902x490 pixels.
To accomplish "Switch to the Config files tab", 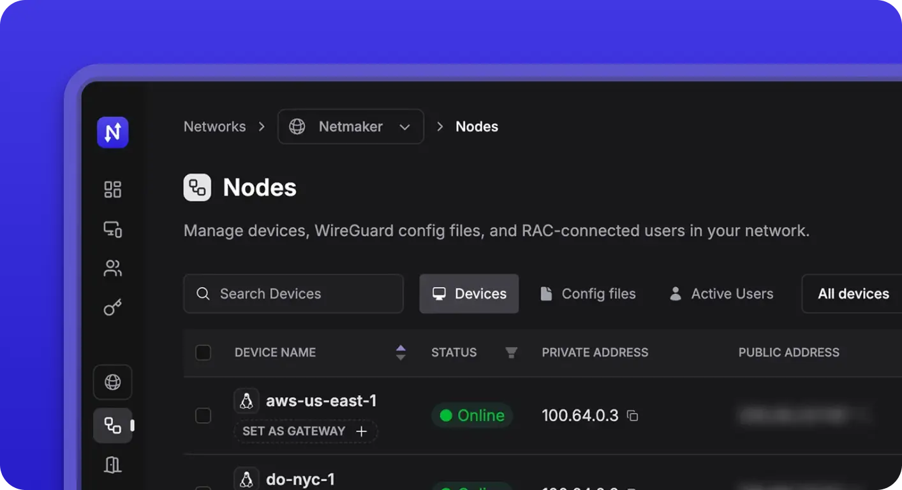I will (588, 293).
